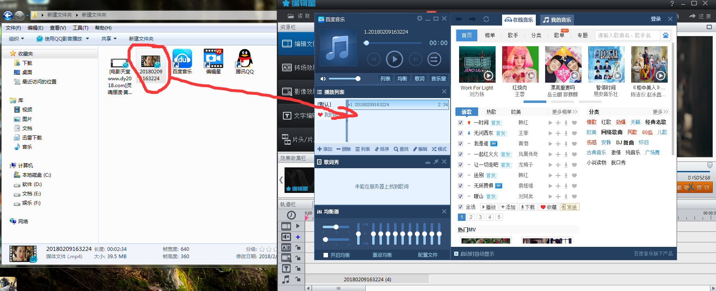Click the 下载 button under song list
The height and width of the screenshot is (291, 716).
coord(528,207)
